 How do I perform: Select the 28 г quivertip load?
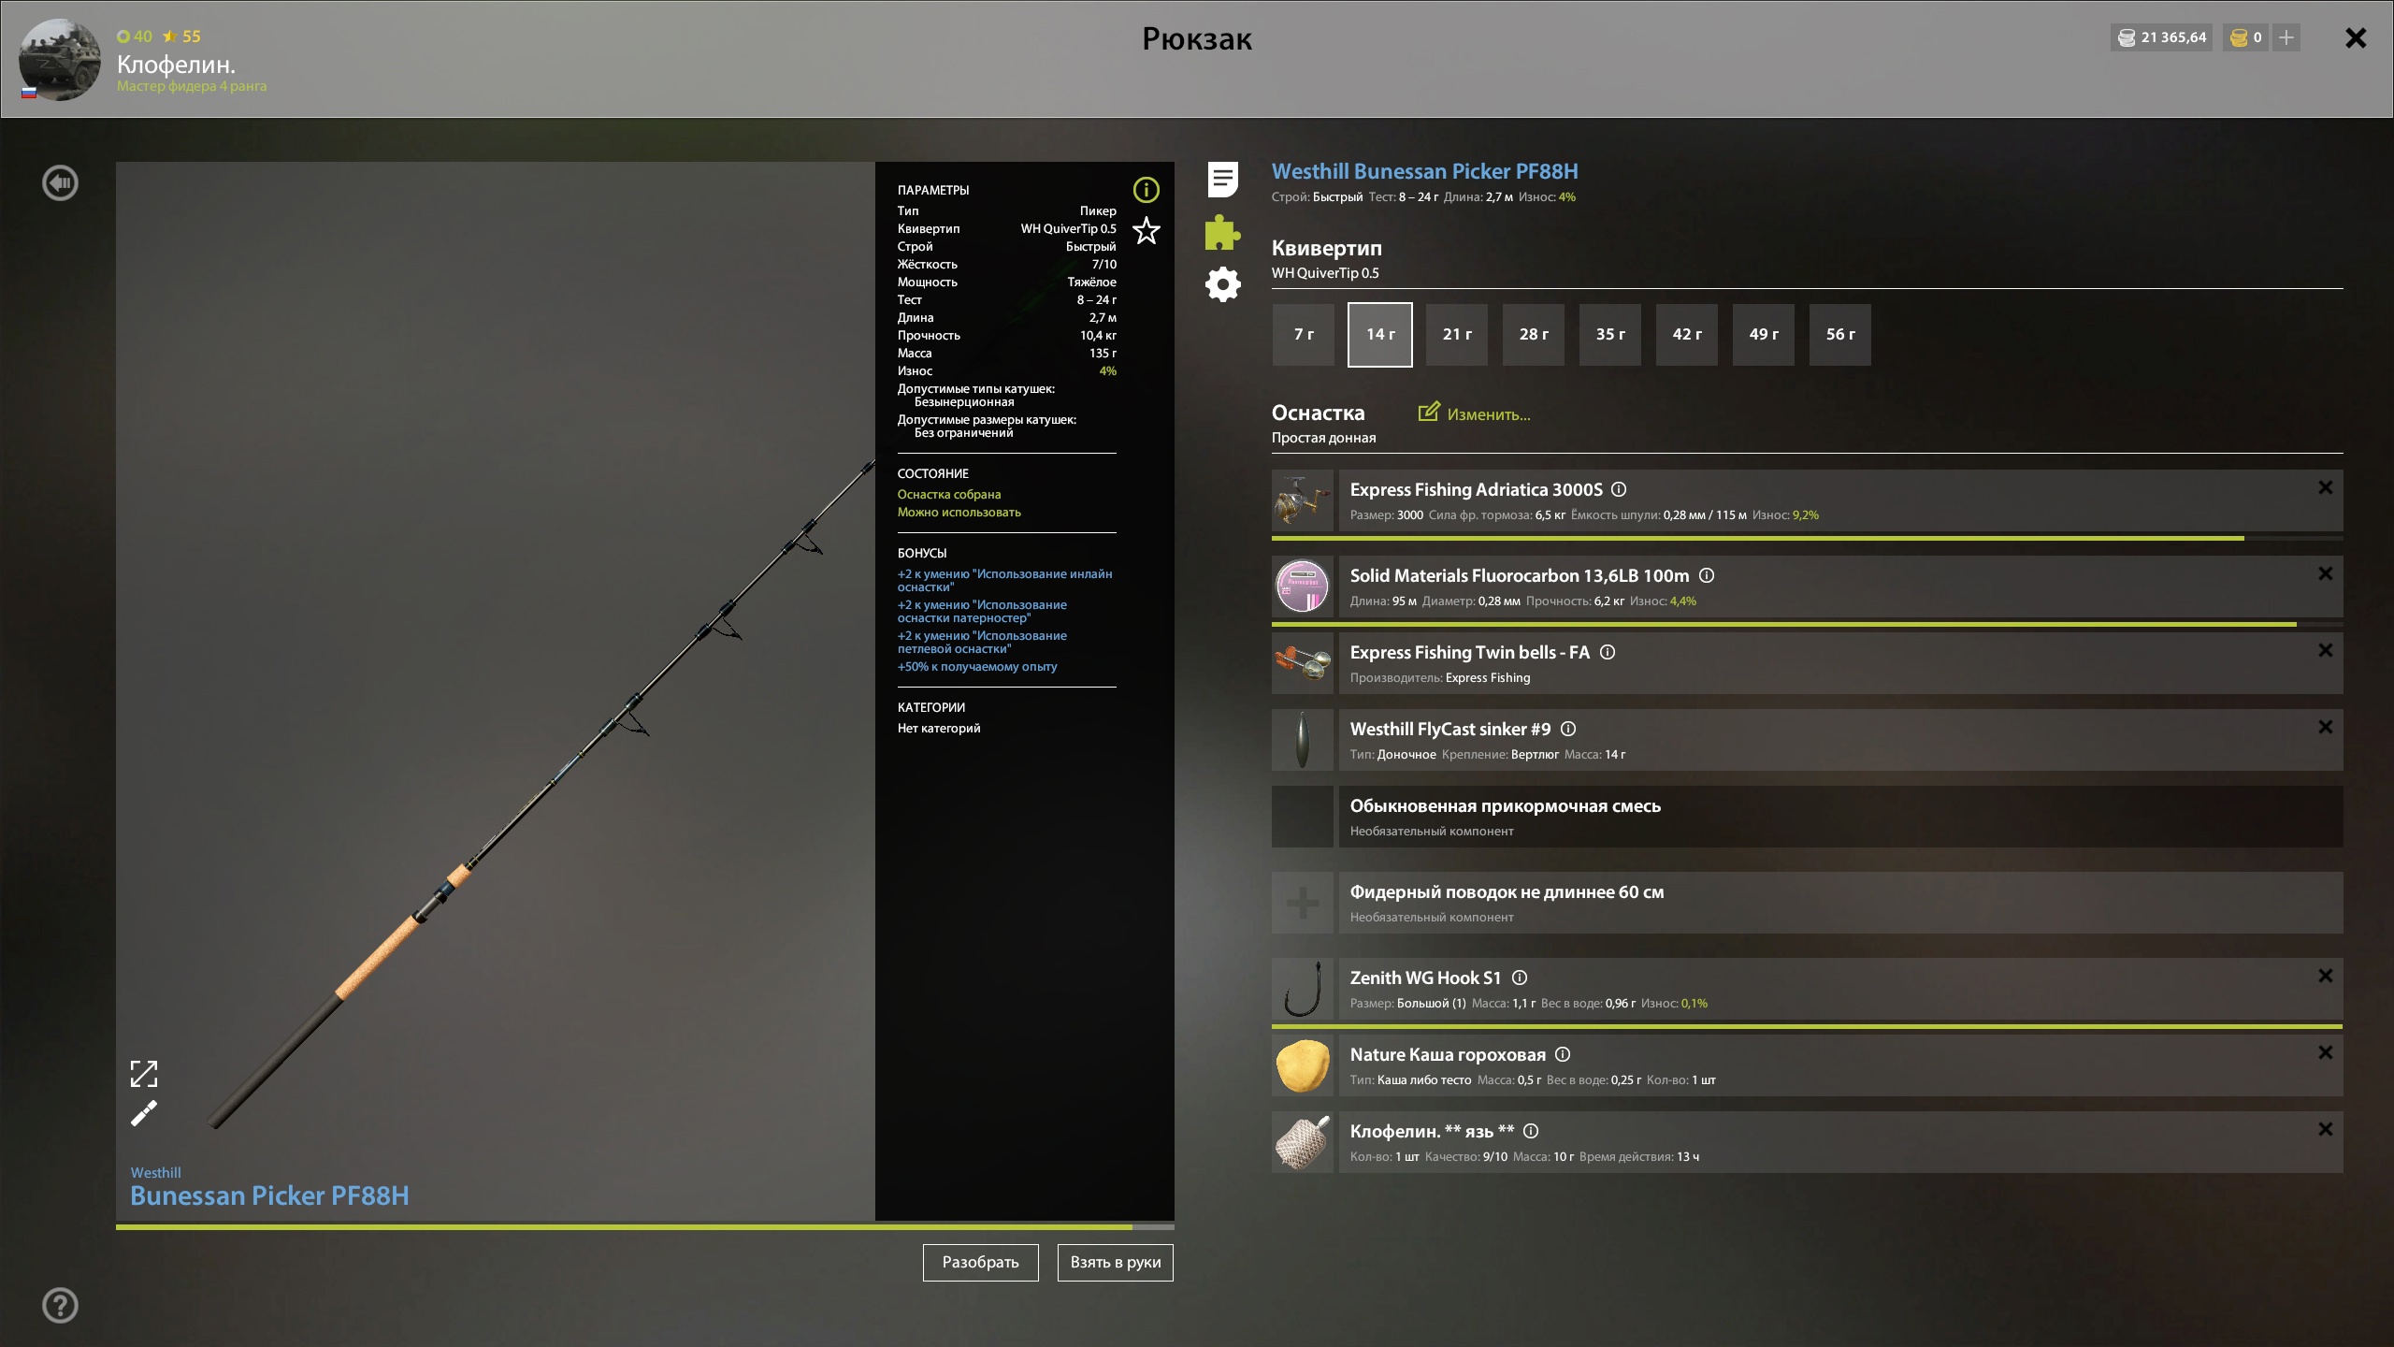coord(1533,334)
